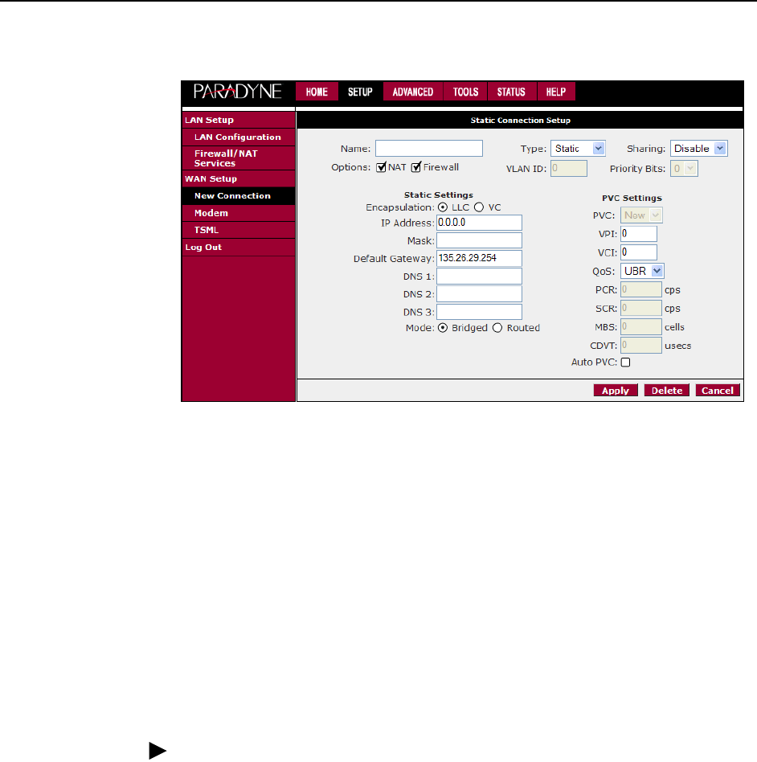Open the Priority Bits dropdown
757x762 pixels.
click(x=684, y=169)
